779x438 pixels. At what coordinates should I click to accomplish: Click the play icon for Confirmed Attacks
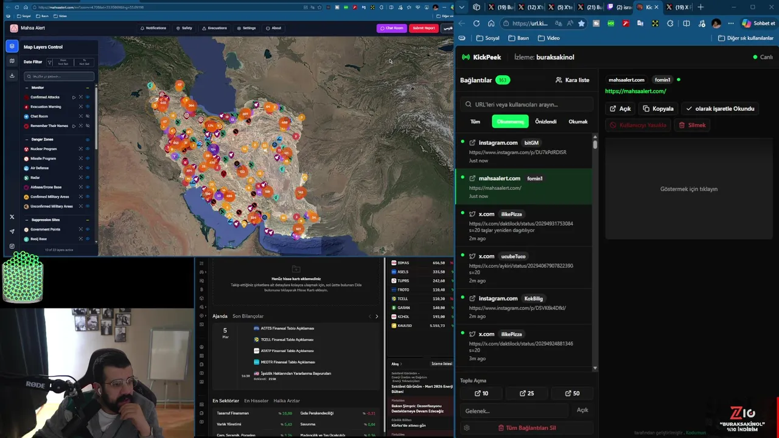74,97
